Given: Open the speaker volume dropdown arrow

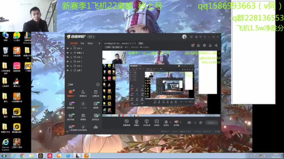Looking at the screenshot, I should click(x=181, y=122).
